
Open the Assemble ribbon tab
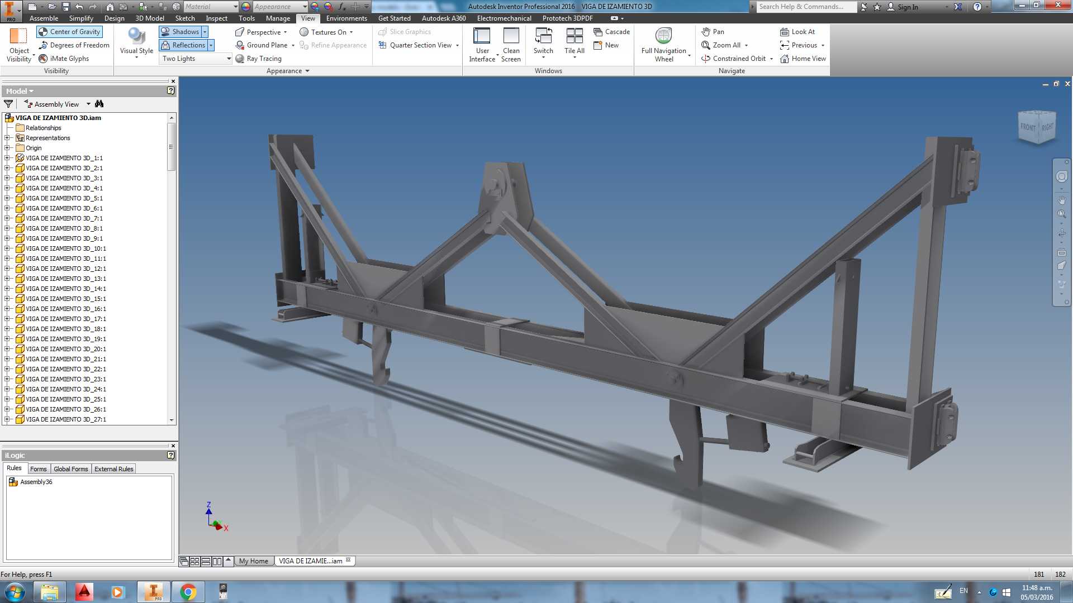[44, 18]
